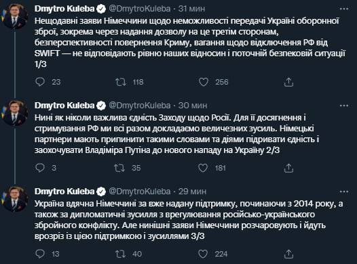The height and width of the screenshot is (264, 357).
Task: Share the third tweet marked 3/3
Action: (x=288, y=254)
